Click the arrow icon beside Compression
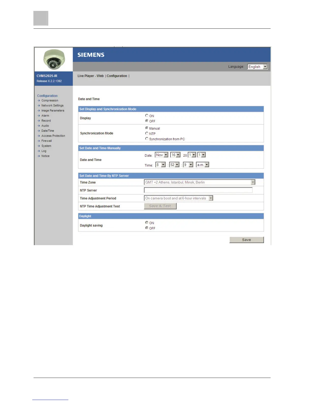This screenshot has height=402, width=311. (39, 100)
